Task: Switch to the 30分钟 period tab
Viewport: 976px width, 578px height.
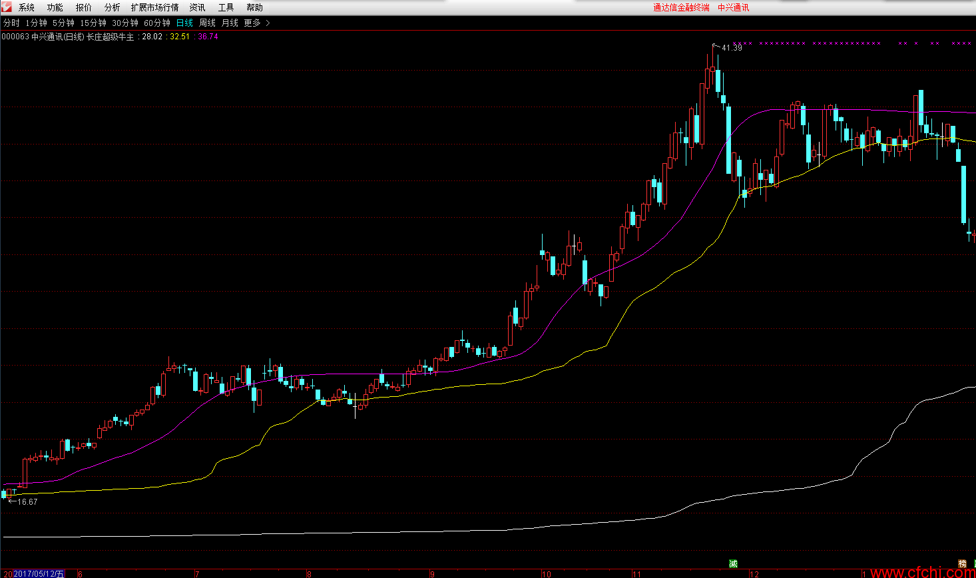Action: coord(125,23)
